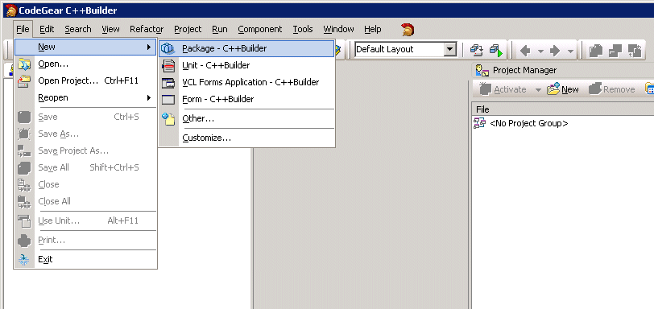Click the Open folder icon in File menu
Screen dimensions: 654x309
point(24,64)
